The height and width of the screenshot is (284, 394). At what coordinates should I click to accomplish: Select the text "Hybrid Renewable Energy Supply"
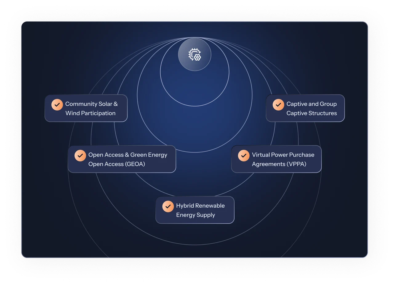tap(200, 210)
